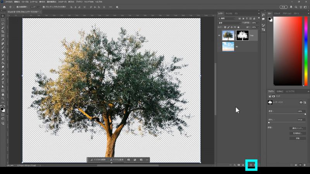Screen dimensions: 310x174
Task: Select the Zoom tool
Action: (3, 99)
